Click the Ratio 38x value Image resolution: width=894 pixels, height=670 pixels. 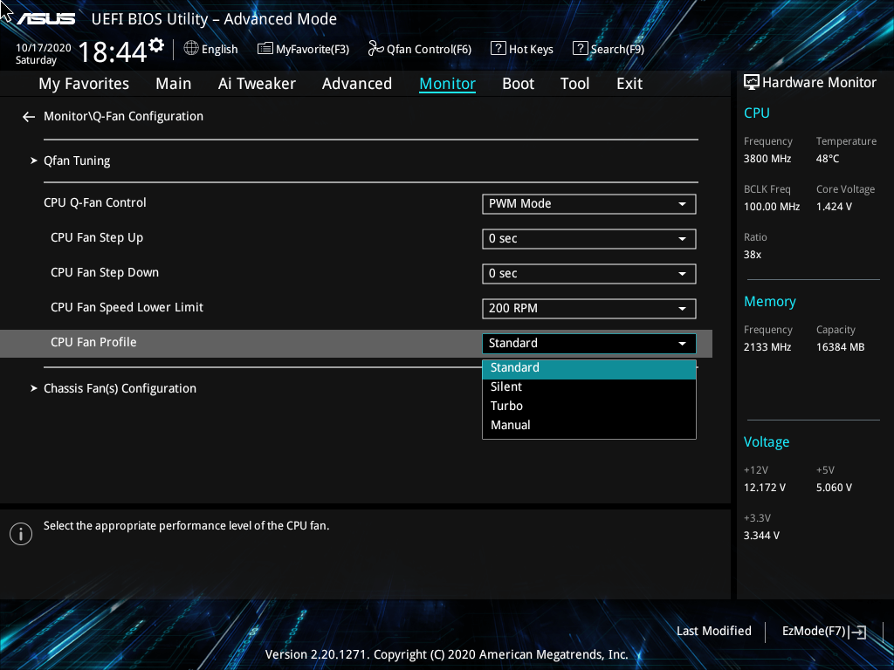point(753,255)
